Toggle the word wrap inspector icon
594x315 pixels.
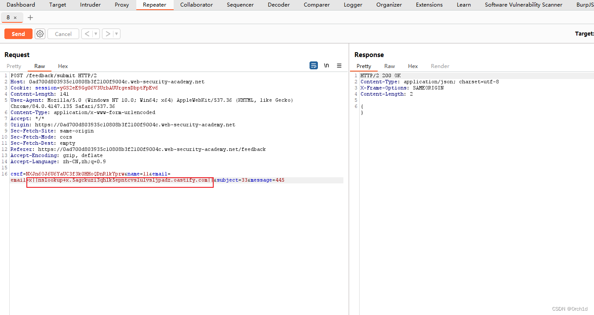pos(313,65)
